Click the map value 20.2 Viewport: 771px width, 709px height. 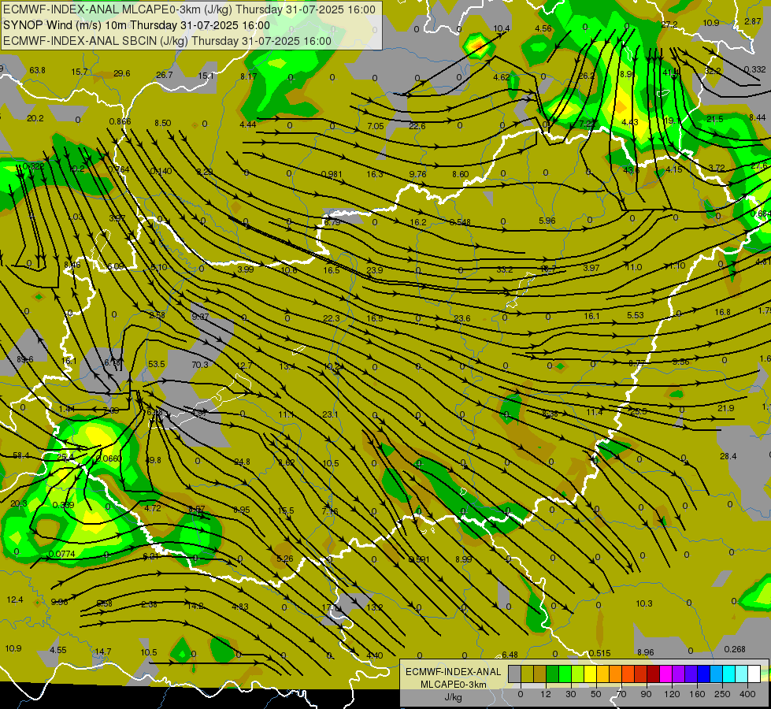tap(35, 119)
